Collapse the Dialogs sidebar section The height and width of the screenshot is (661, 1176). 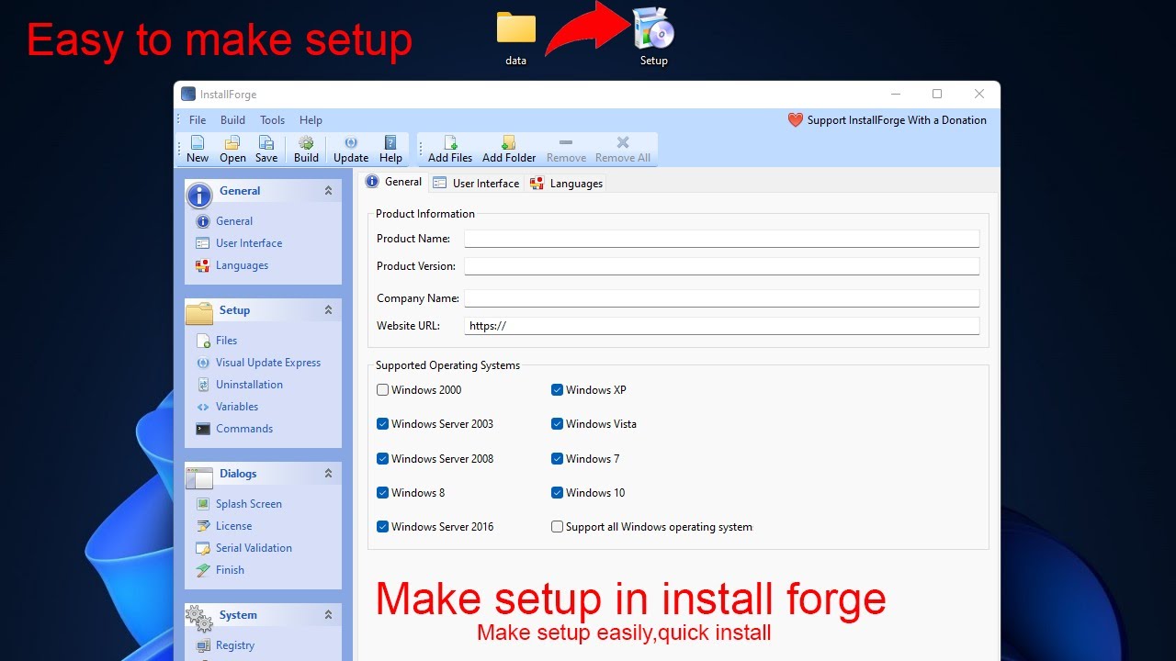tap(328, 474)
